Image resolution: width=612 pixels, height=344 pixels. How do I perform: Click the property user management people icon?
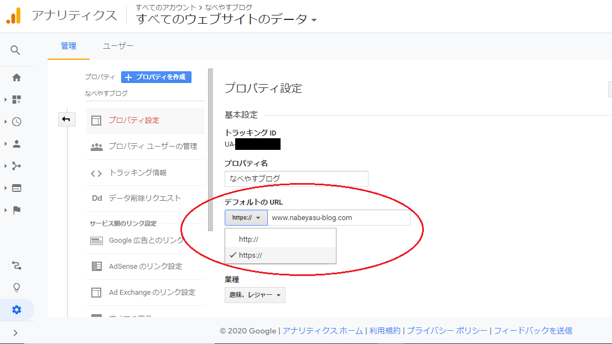96,147
